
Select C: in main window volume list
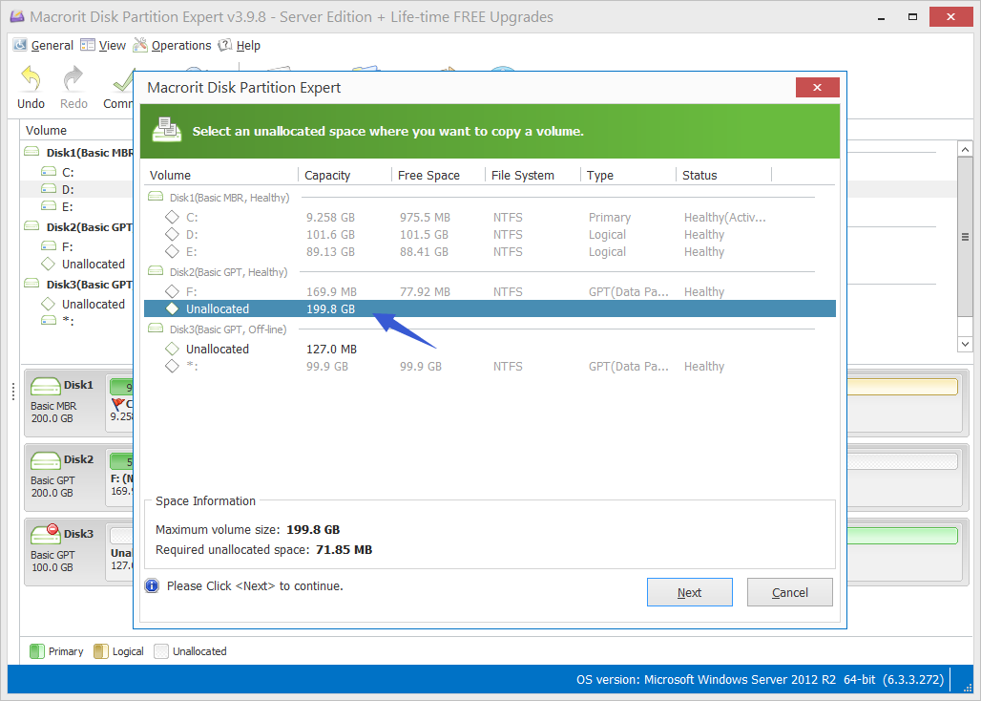coord(68,172)
